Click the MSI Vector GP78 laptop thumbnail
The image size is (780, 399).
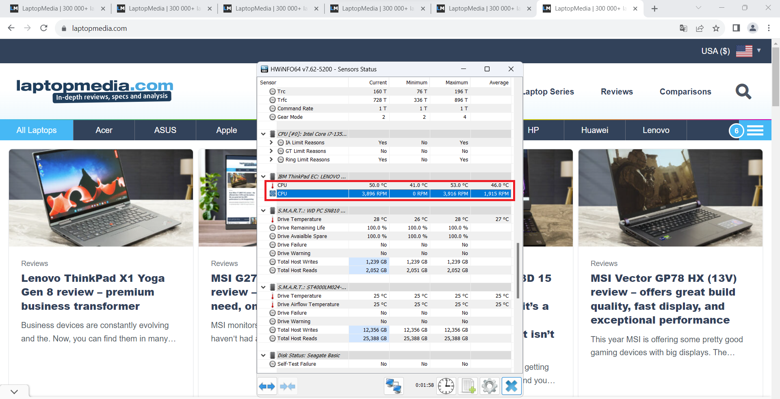click(670, 198)
